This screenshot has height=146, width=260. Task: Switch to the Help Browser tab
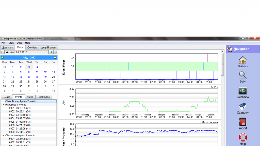(x=49, y=47)
